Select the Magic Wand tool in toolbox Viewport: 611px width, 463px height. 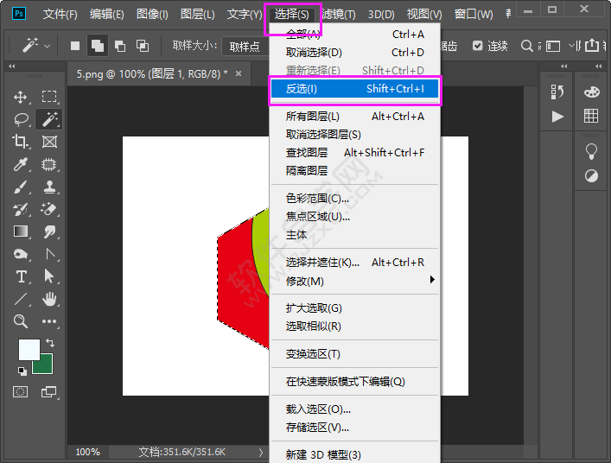[x=49, y=119]
